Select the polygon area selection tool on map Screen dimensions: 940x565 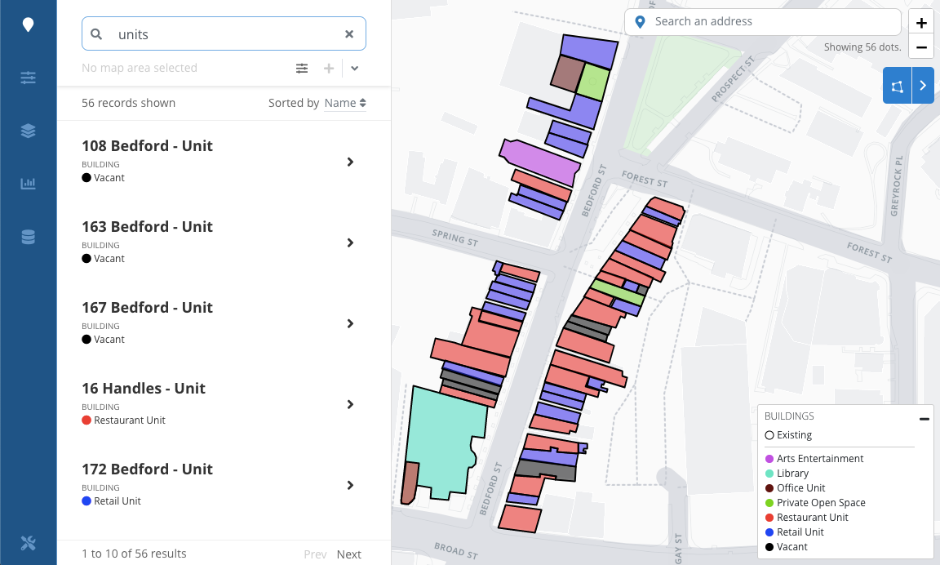point(895,85)
